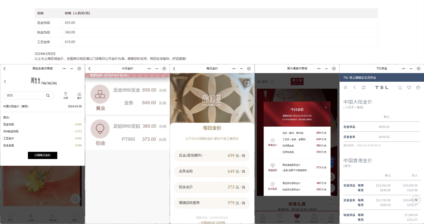Click the 增值回收服务 price row

pyautogui.click(x=212, y=203)
